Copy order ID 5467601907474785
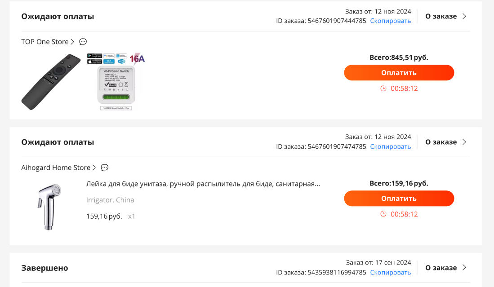 point(390,146)
